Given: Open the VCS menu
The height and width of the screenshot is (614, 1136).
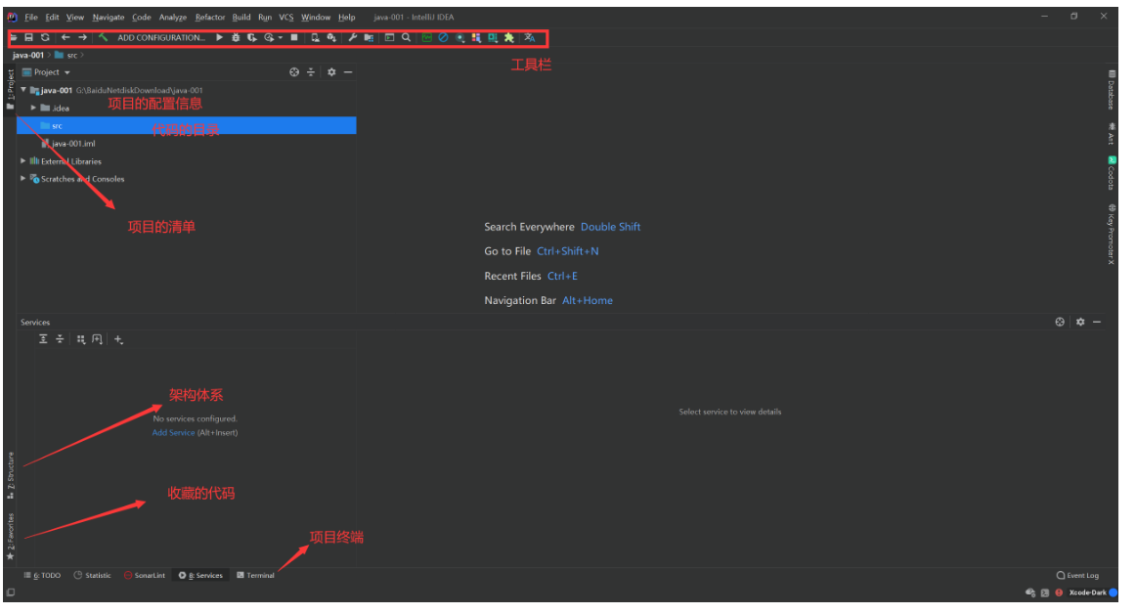Looking at the screenshot, I should click(x=286, y=17).
